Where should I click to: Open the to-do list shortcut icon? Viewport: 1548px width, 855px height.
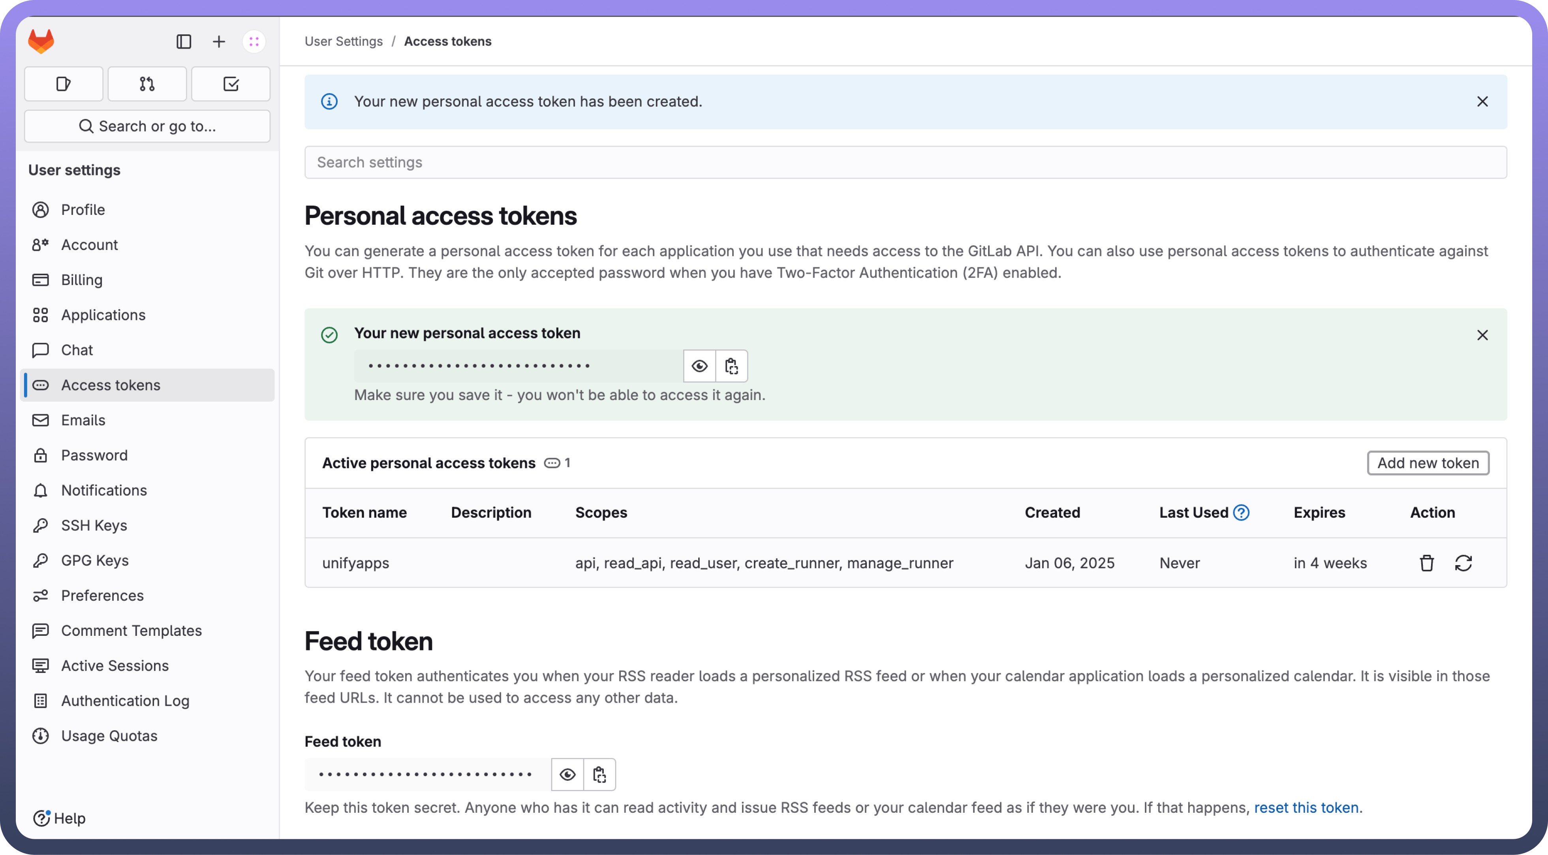(231, 84)
